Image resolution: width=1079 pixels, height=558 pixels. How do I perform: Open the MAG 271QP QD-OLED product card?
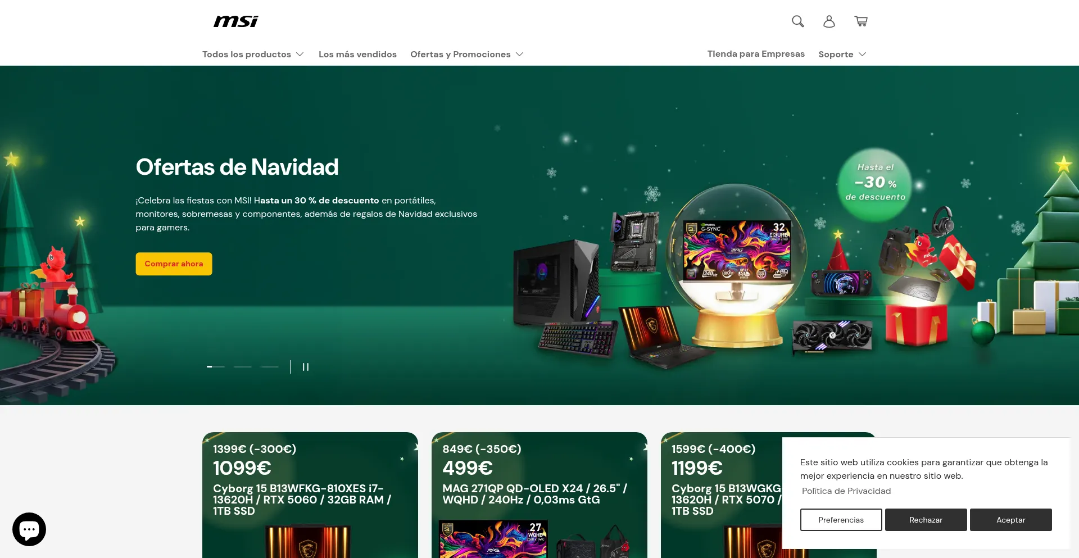click(x=539, y=495)
